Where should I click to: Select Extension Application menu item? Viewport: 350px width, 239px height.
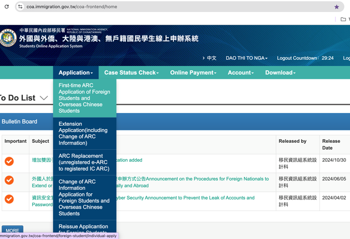(x=85, y=133)
